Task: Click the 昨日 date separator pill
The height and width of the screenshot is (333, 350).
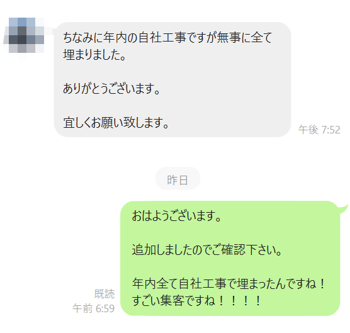Action: click(x=178, y=179)
